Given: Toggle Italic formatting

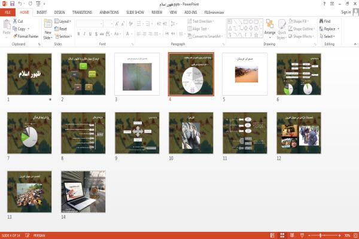Looking at the screenshot, I should click(x=84, y=34).
